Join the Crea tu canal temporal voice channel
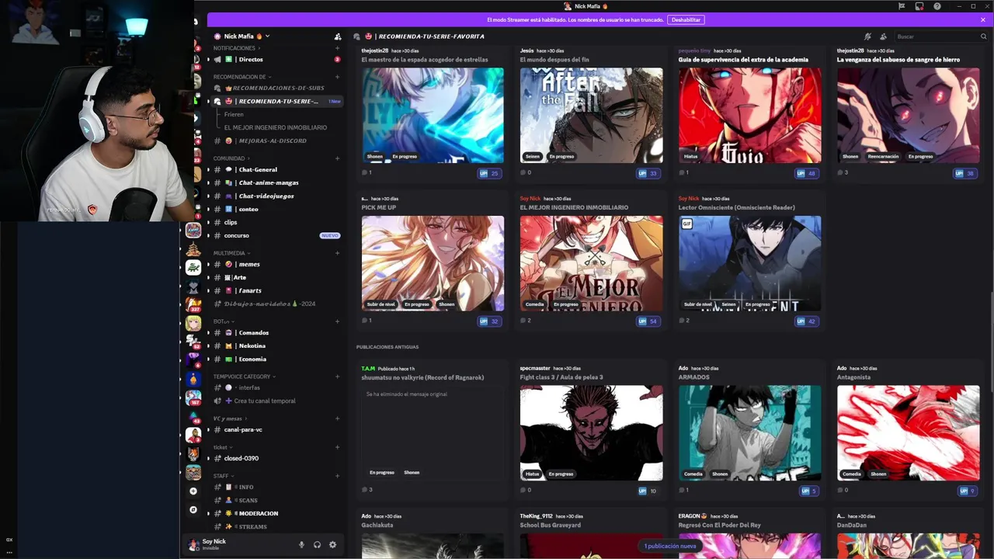Viewport: 994px width, 559px height. (x=276, y=401)
